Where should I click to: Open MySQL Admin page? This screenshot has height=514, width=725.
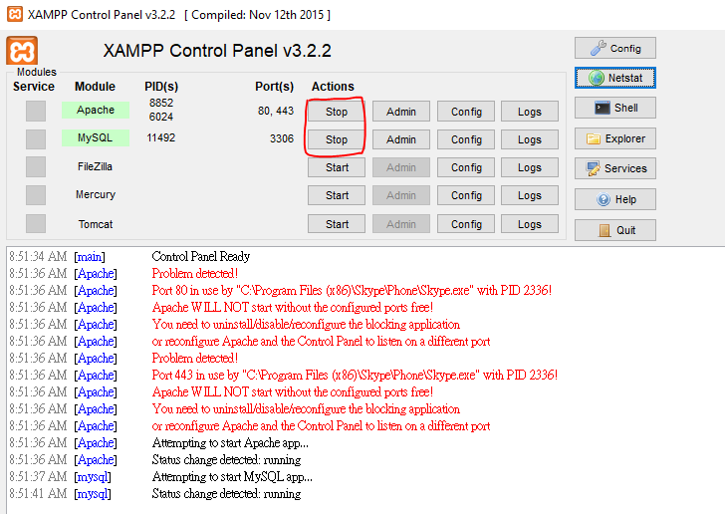(x=401, y=139)
